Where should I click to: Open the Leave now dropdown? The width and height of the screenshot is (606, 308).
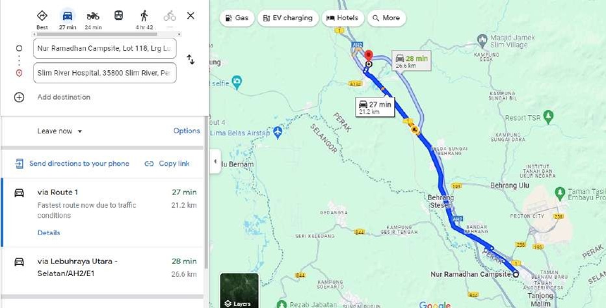tap(60, 131)
